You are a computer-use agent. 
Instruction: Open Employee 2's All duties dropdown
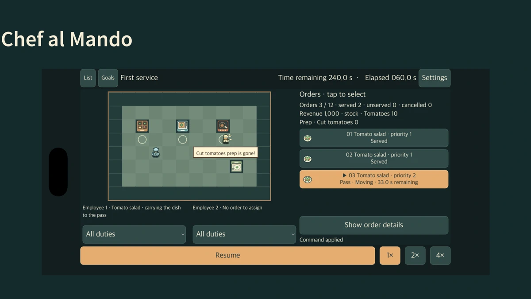244,234
